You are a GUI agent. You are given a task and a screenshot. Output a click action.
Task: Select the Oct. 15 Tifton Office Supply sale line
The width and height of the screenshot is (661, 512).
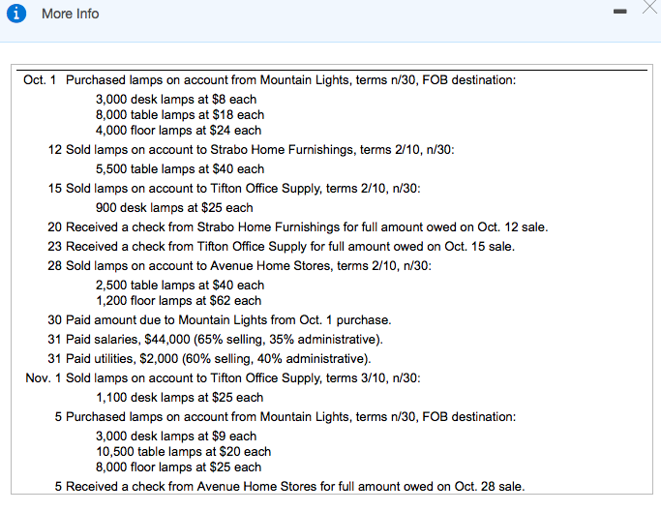click(x=234, y=188)
